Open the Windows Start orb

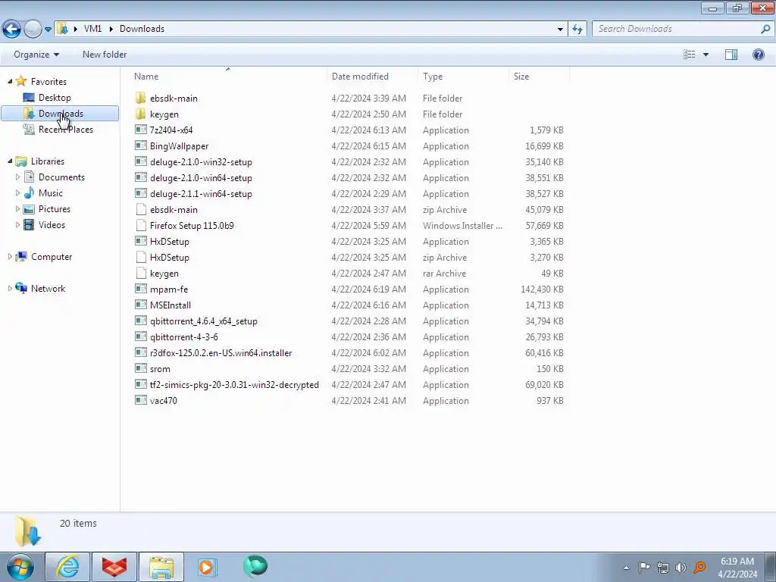coord(20,567)
